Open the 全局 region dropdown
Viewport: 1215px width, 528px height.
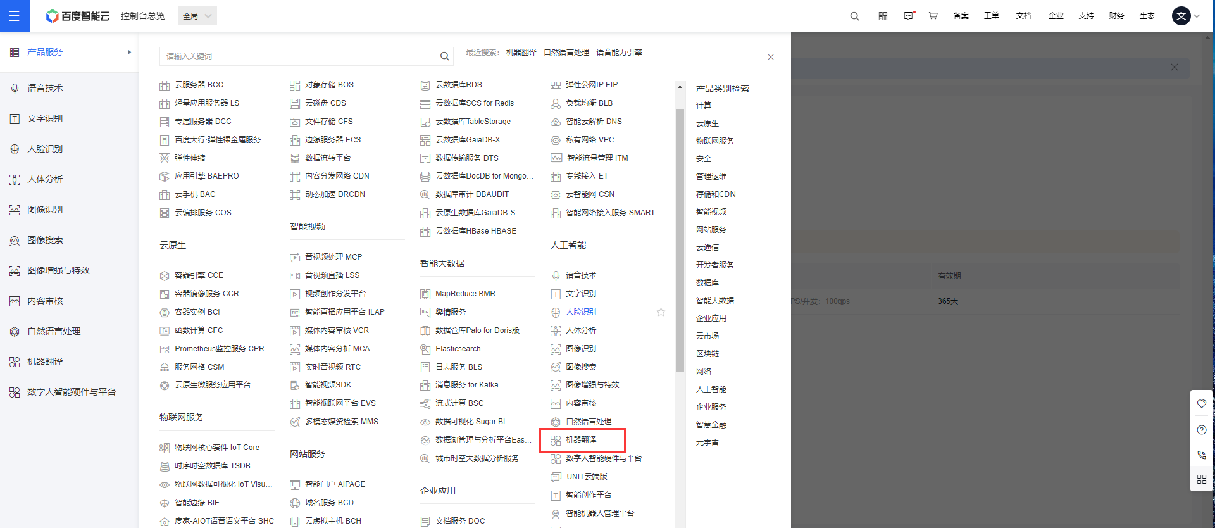[197, 16]
